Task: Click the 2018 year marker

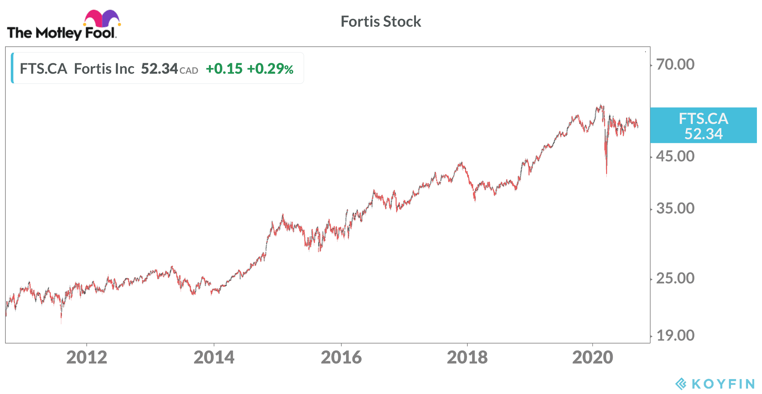Action: pos(467,357)
